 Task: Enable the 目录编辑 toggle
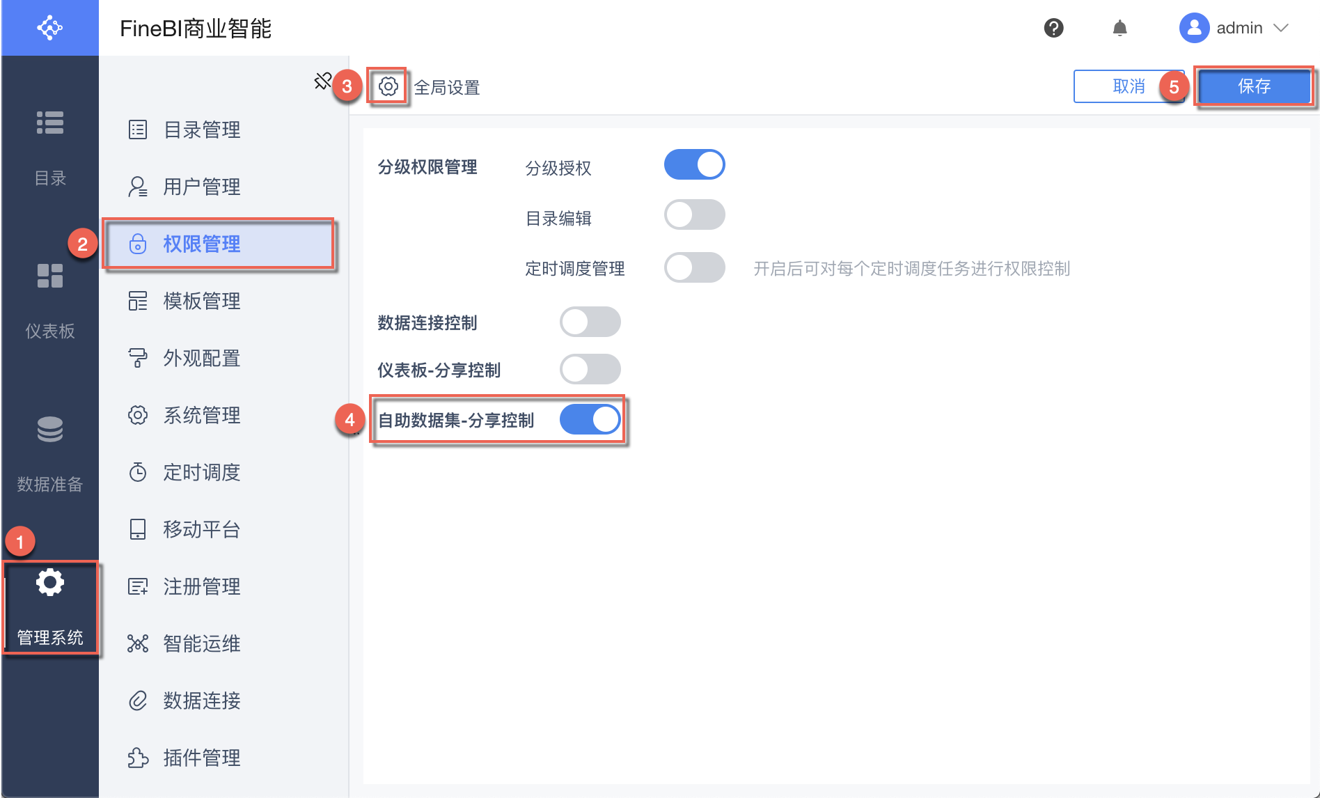(x=694, y=215)
